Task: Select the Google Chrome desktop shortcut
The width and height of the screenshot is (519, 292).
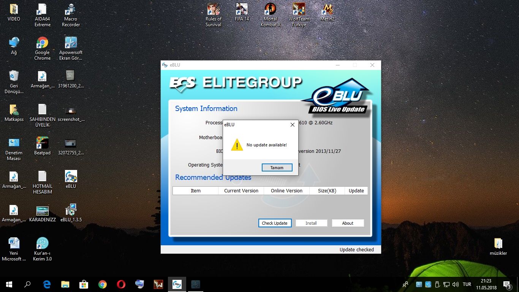Action: (43, 49)
